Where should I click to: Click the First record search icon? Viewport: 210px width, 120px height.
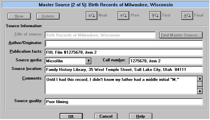point(155,16)
